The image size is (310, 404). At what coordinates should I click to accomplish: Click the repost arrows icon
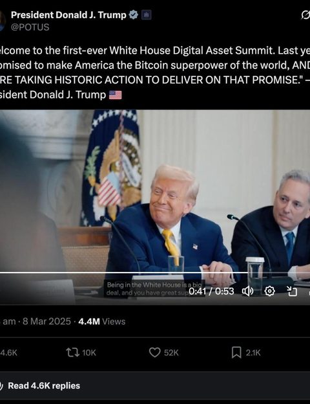pyautogui.click(x=73, y=352)
